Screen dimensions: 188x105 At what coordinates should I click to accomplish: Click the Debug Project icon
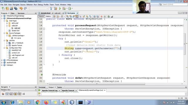64,8
